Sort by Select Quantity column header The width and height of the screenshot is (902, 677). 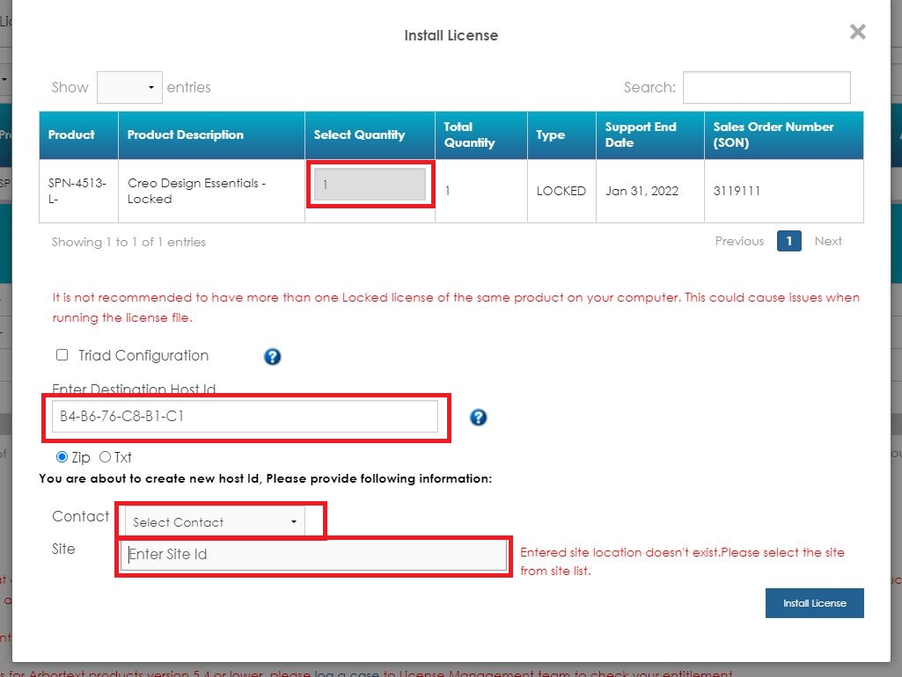point(370,135)
